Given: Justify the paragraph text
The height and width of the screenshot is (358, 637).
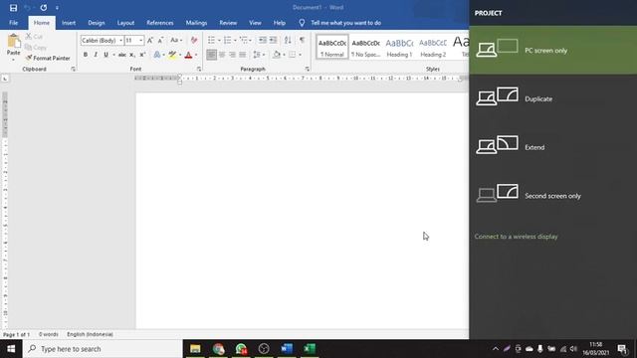Looking at the screenshot, I should (243, 55).
